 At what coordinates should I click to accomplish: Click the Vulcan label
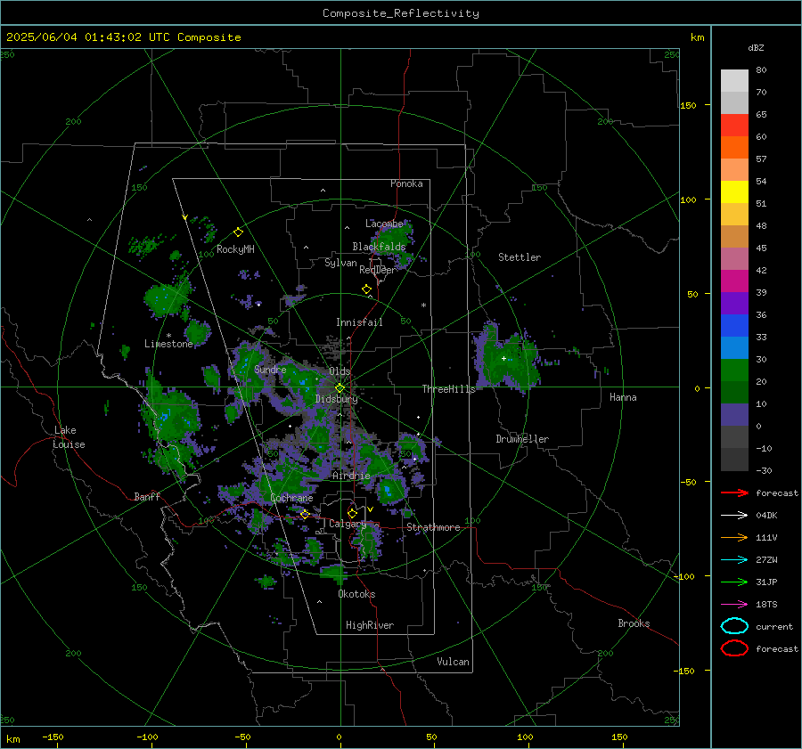point(454,662)
